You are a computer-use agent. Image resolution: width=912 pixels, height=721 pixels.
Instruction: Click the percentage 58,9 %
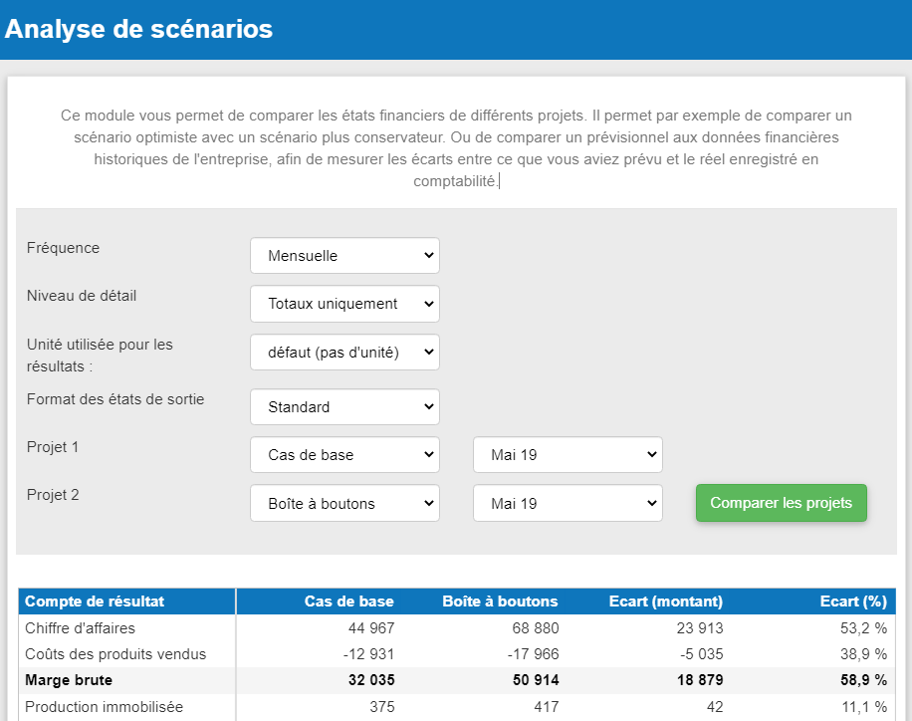(x=864, y=680)
